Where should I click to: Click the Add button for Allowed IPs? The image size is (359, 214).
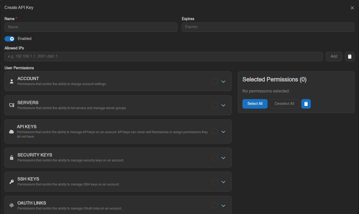(x=334, y=56)
